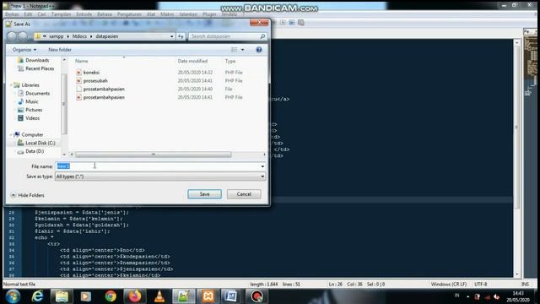Select Local Disk (C:) in navigation pane
The image size is (540, 304).
(40, 143)
